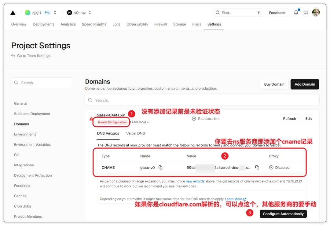Refresh the glass-v0.laifa.xin domain
330x226 pixels.
click(x=289, y=119)
